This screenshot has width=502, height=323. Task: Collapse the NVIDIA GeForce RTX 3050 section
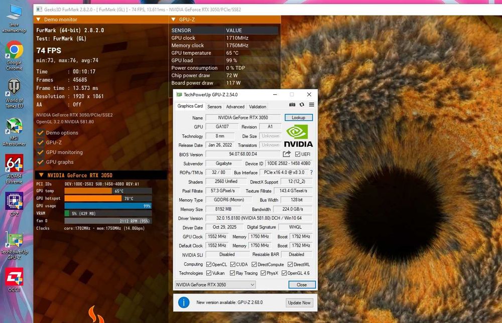[41, 175]
